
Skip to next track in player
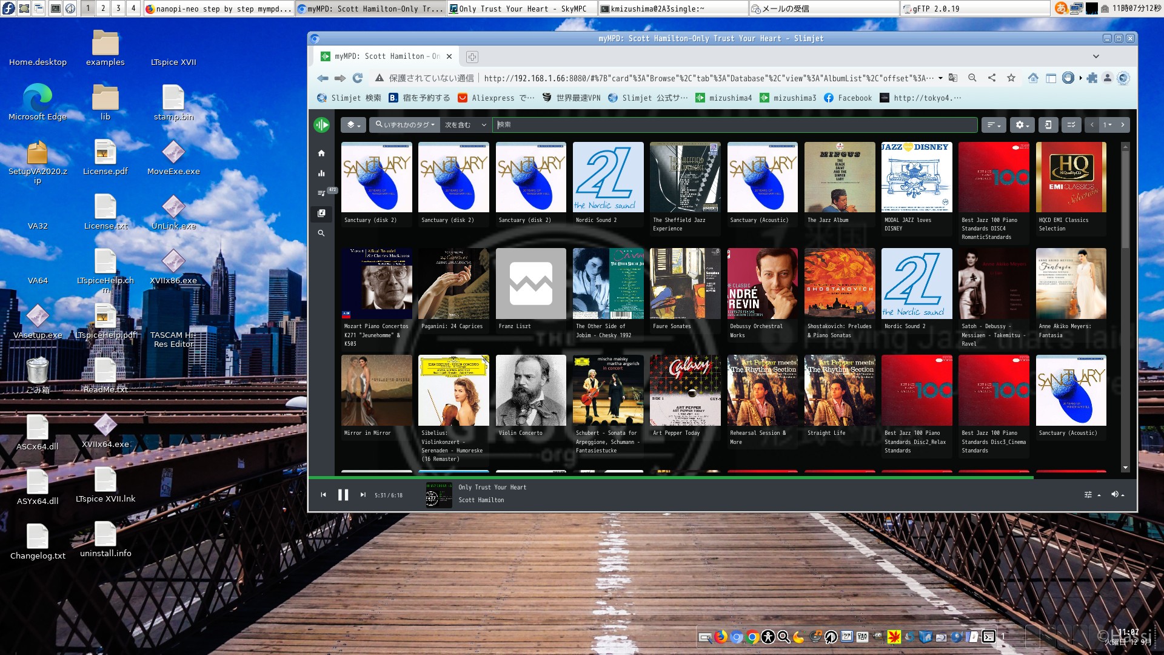pyautogui.click(x=363, y=495)
